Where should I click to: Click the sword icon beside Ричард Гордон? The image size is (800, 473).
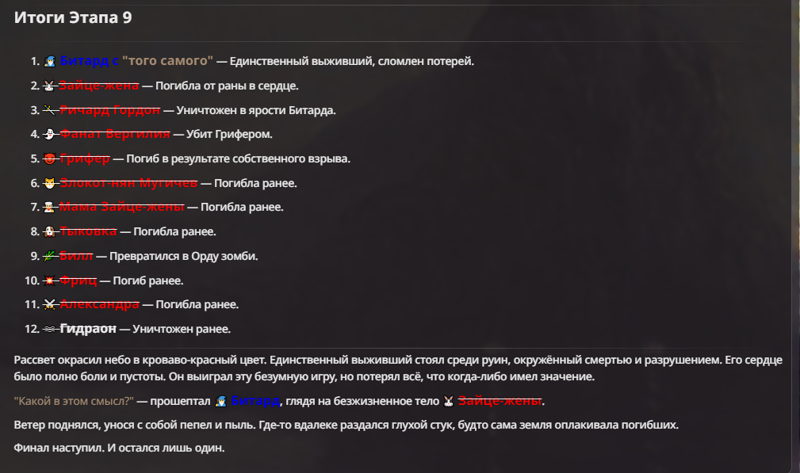[49, 110]
